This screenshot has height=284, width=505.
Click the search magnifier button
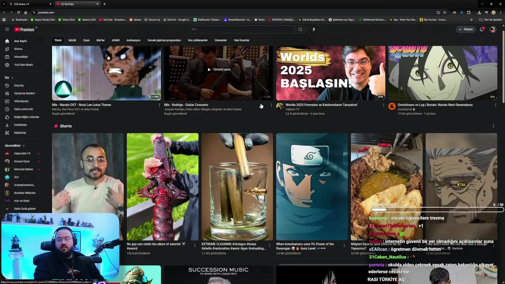300,29
